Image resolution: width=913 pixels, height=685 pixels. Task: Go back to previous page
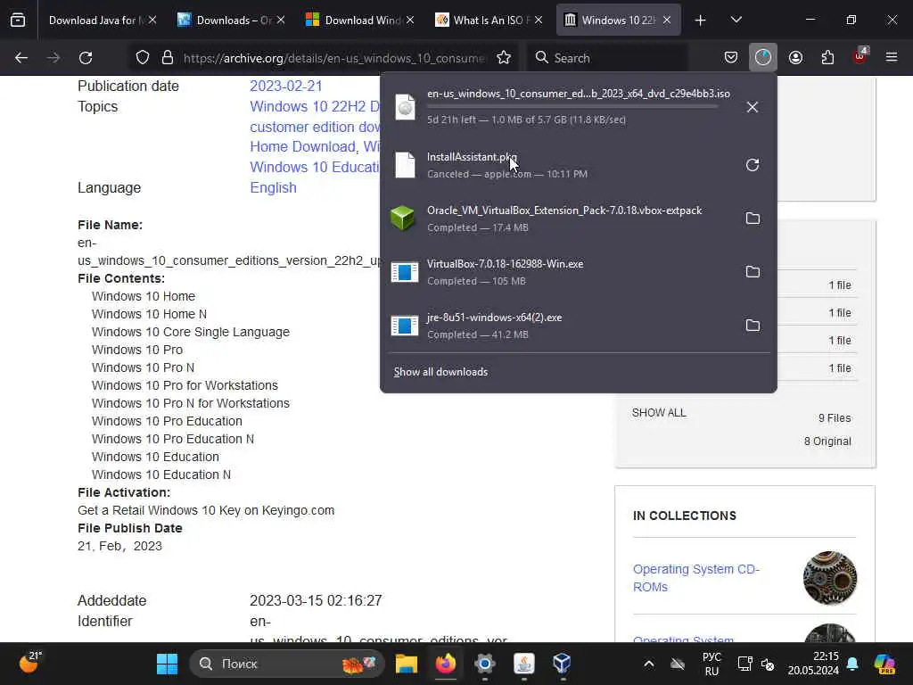point(21,58)
